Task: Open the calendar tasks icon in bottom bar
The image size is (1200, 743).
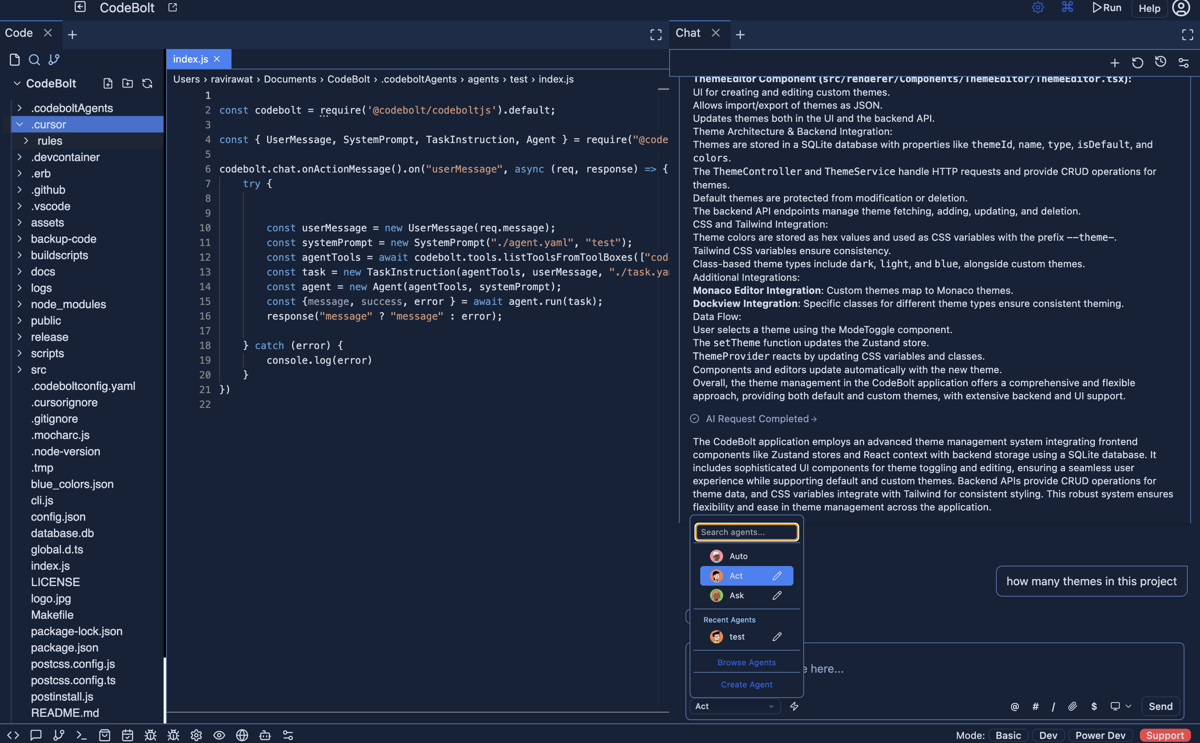Action: pos(127,735)
